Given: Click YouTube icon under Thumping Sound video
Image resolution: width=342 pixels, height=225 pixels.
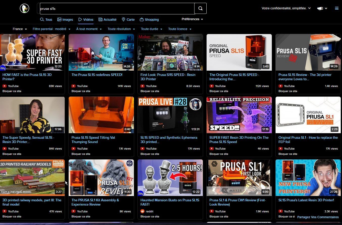Looking at the screenshot, I should tap(74, 149).
